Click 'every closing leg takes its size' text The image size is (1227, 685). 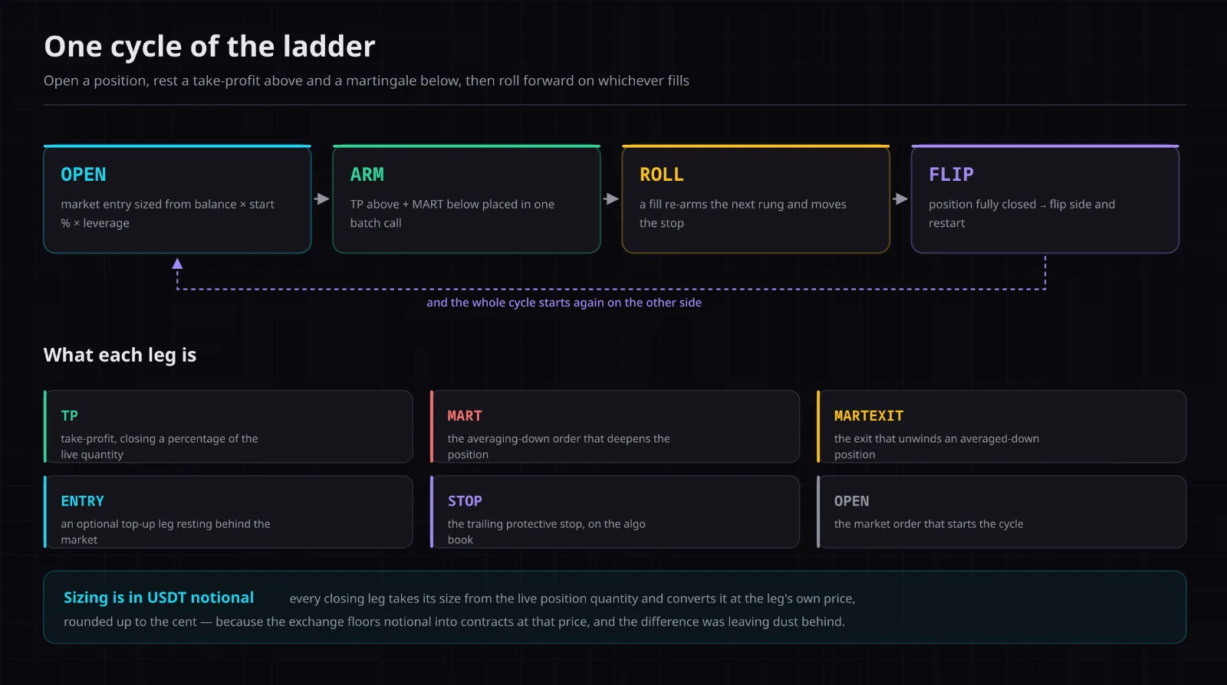[572, 599]
